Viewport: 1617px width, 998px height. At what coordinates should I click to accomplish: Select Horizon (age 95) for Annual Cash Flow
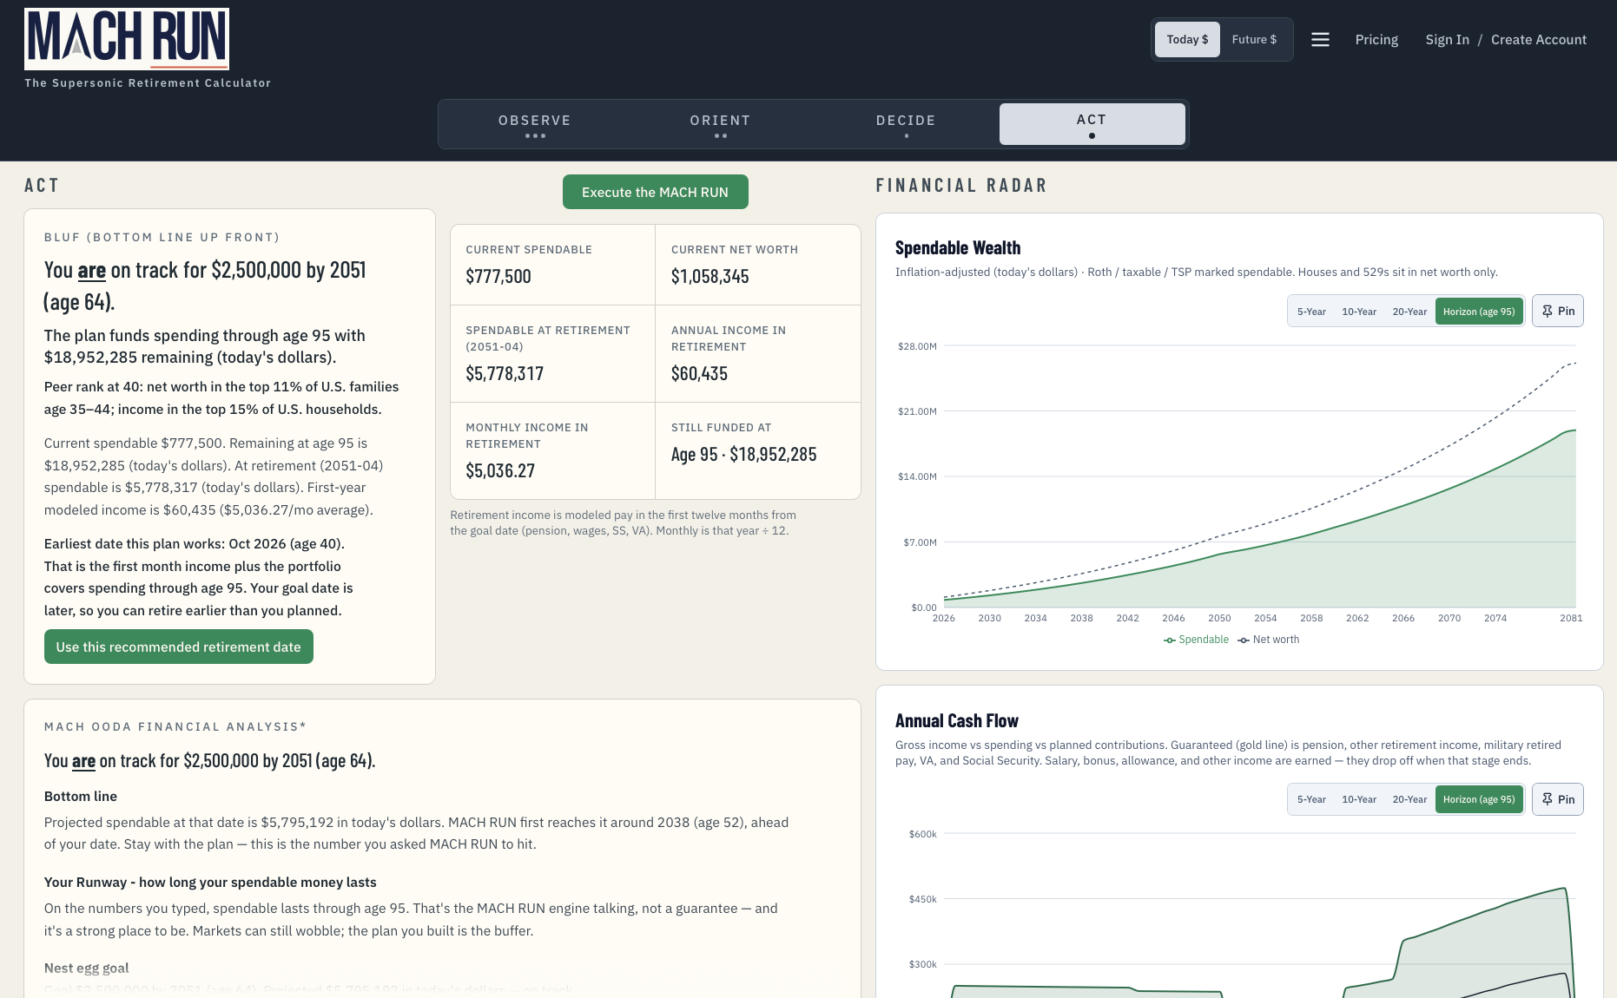pos(1479,799)
